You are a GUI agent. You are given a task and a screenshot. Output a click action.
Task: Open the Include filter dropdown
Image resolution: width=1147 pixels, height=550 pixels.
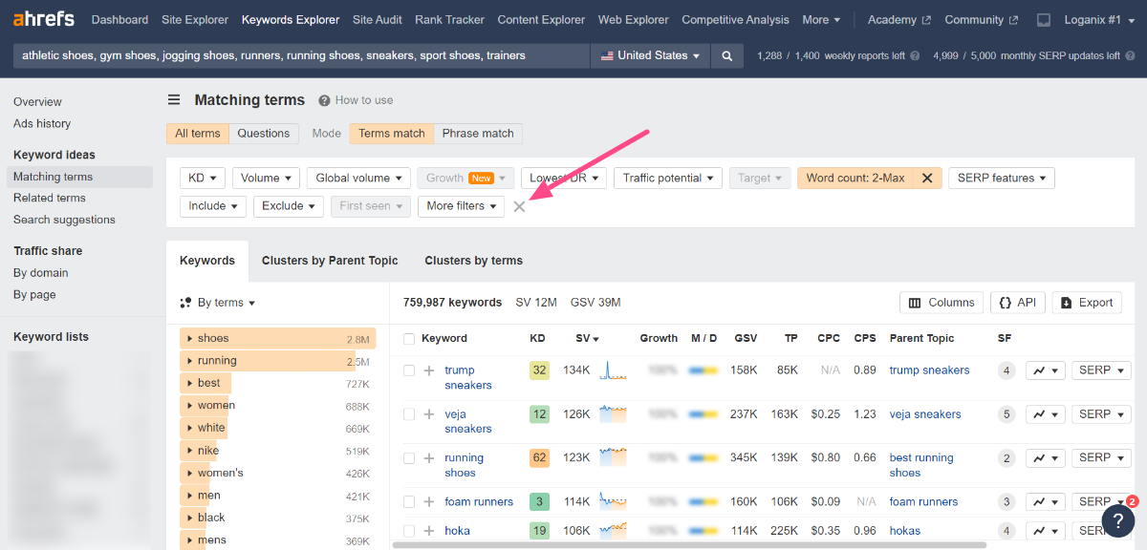tap(213, 206)
